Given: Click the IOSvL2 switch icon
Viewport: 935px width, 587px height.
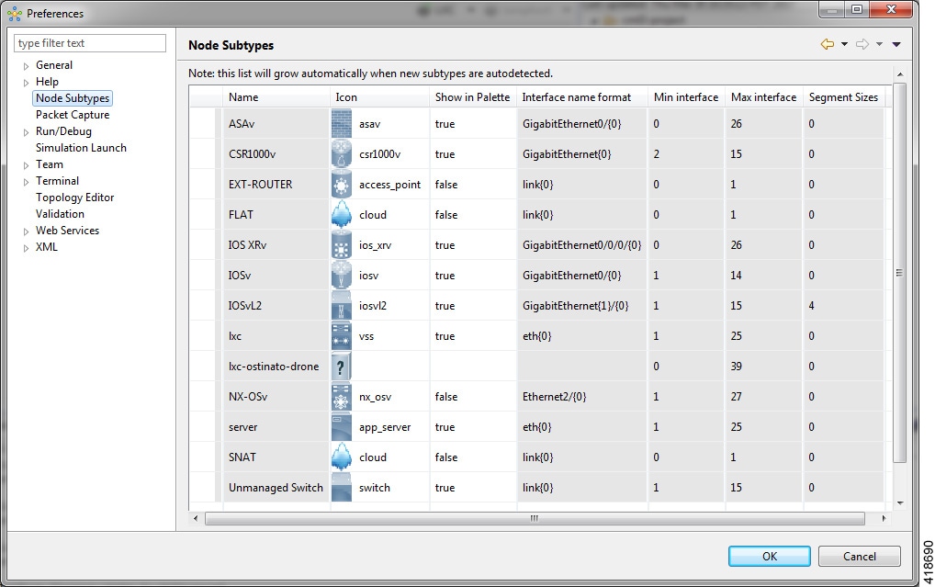Looking at the screenshot, I should click(x=342, y=306).
